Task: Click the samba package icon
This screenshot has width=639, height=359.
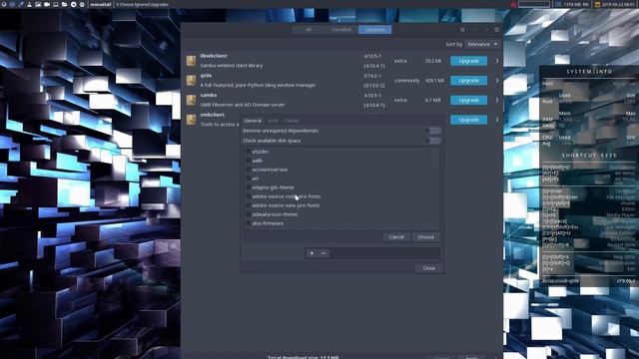Action: [191, 100]
